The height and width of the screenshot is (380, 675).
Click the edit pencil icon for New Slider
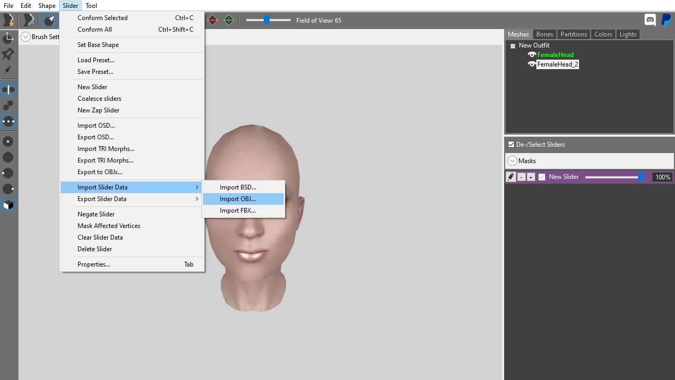click(510, 177)
